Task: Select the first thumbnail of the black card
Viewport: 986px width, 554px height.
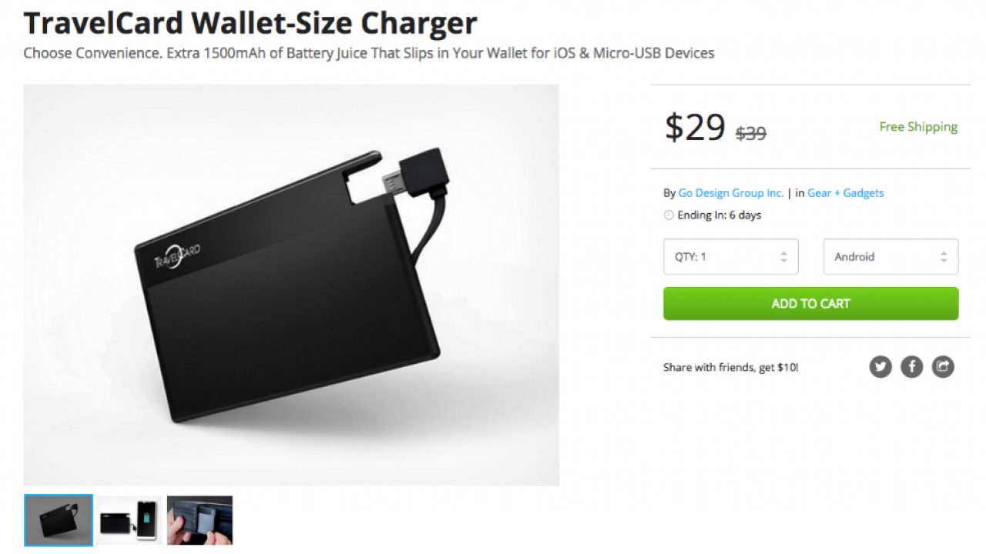Action: [x=59, y=520]
